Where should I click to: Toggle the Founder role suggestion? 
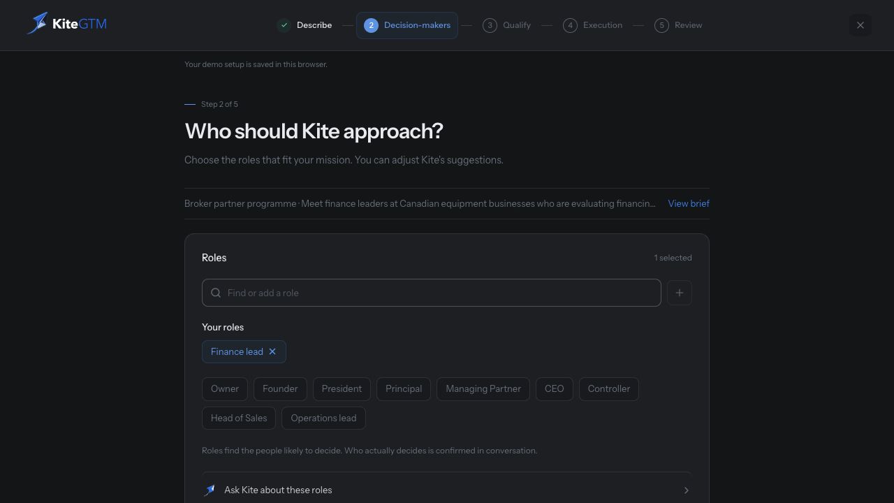(x=280, y=389)
